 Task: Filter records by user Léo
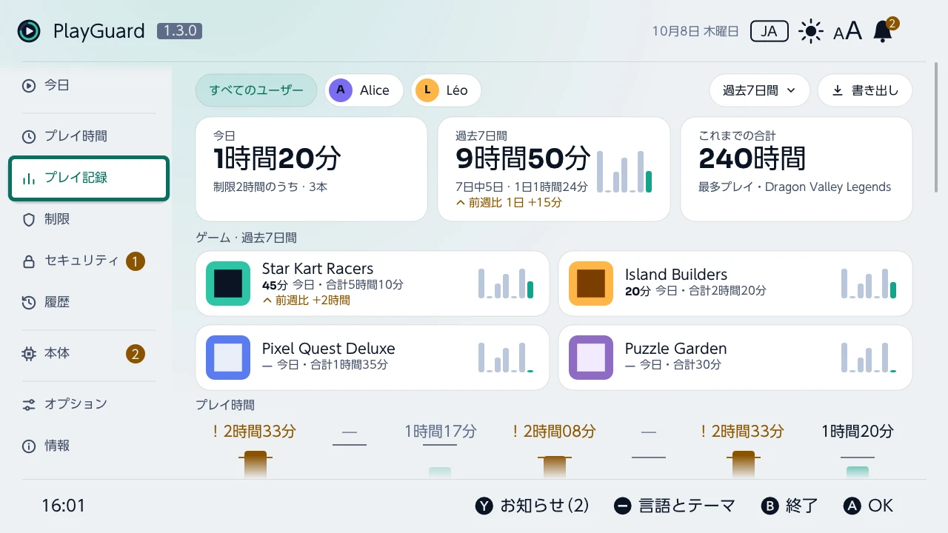coord(446,90)
